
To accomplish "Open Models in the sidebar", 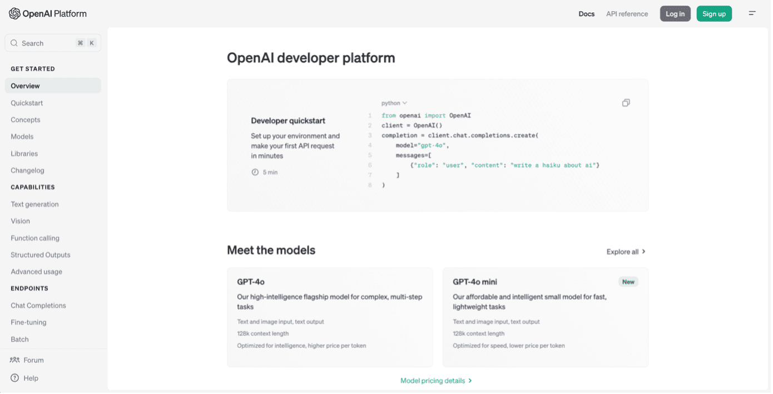I will [x=22, y=136].
